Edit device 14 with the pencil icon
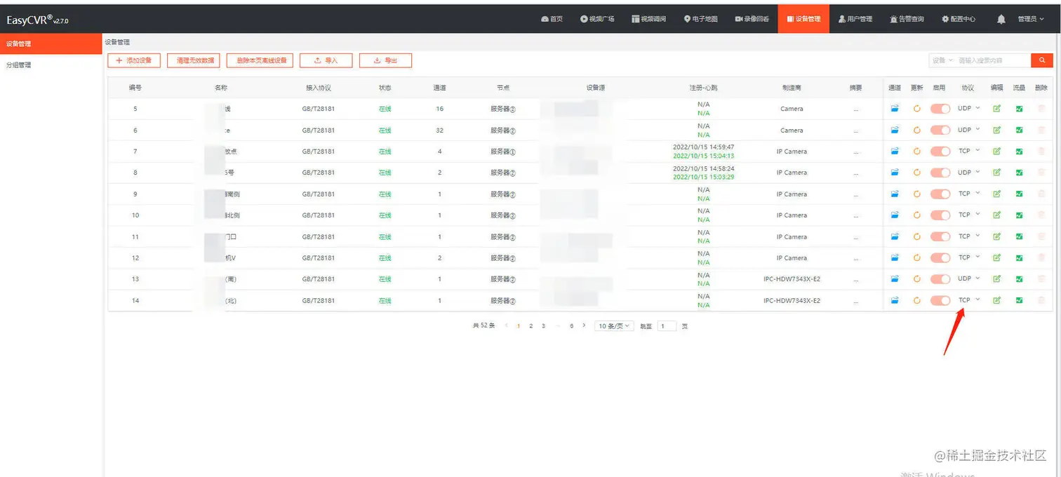 [x=996, y=300]
